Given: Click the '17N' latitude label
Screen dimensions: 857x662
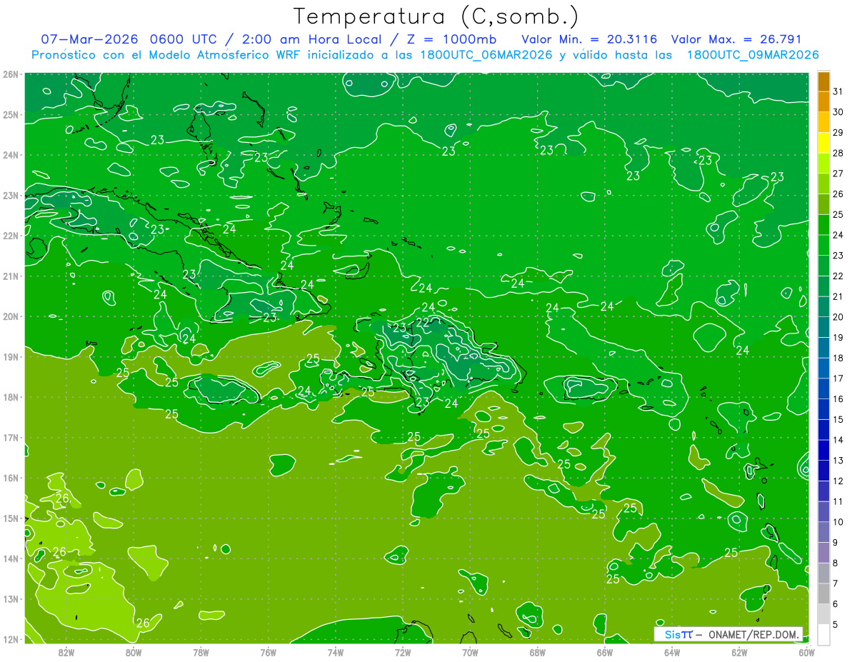Looking at the screenshot, I should click(11, 437).
